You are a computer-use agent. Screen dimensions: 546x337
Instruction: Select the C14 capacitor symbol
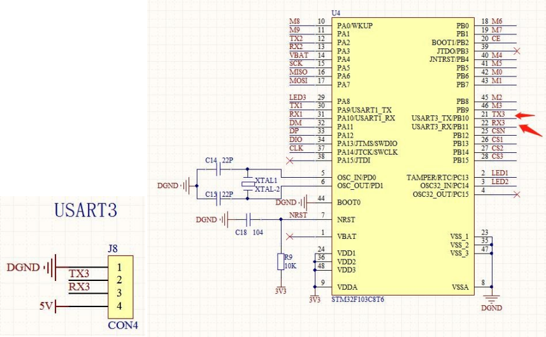pos(219,169)
